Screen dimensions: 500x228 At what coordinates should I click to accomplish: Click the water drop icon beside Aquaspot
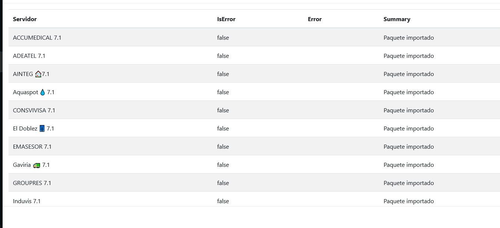[x=42, y=92]
